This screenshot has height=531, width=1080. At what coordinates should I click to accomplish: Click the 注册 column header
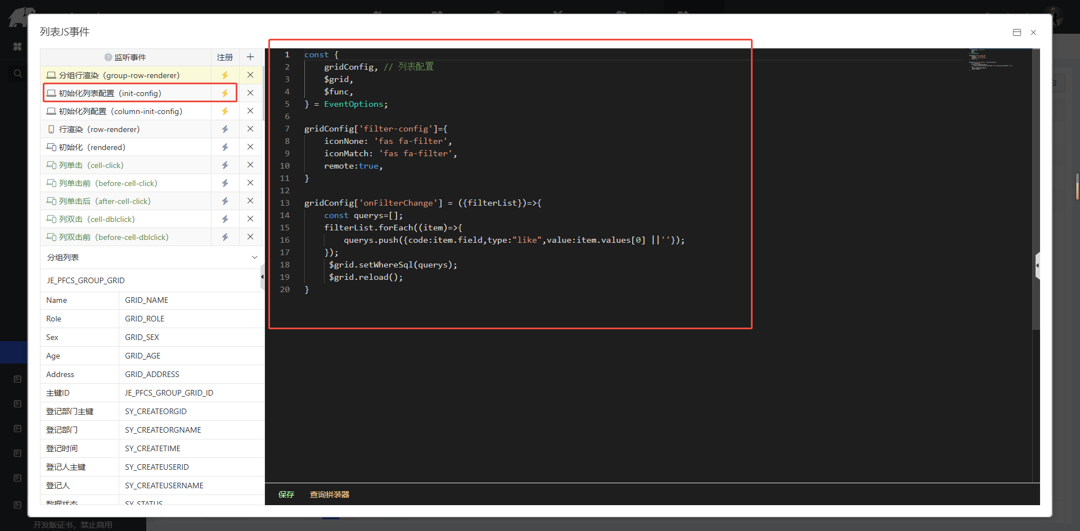pos(225,57)
